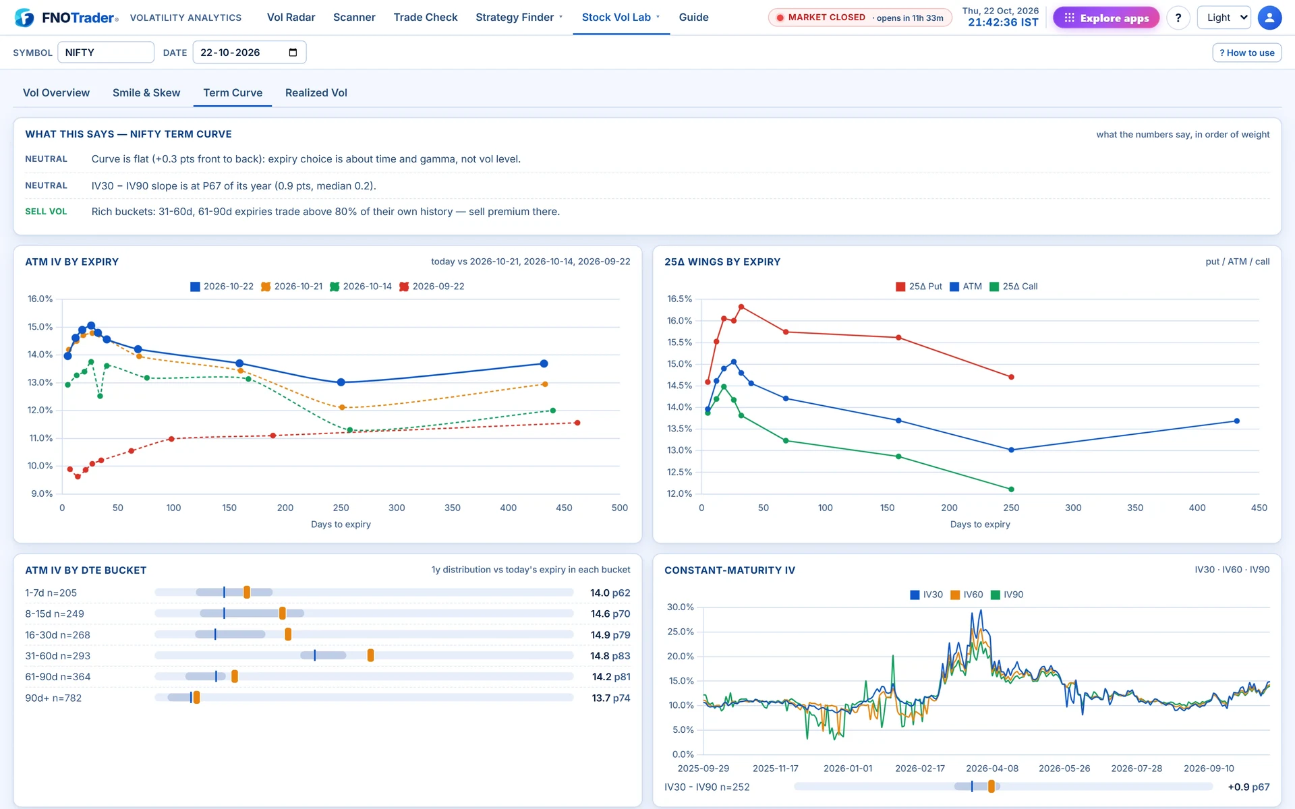Expand the Stock Vol Lab menu

621,18
